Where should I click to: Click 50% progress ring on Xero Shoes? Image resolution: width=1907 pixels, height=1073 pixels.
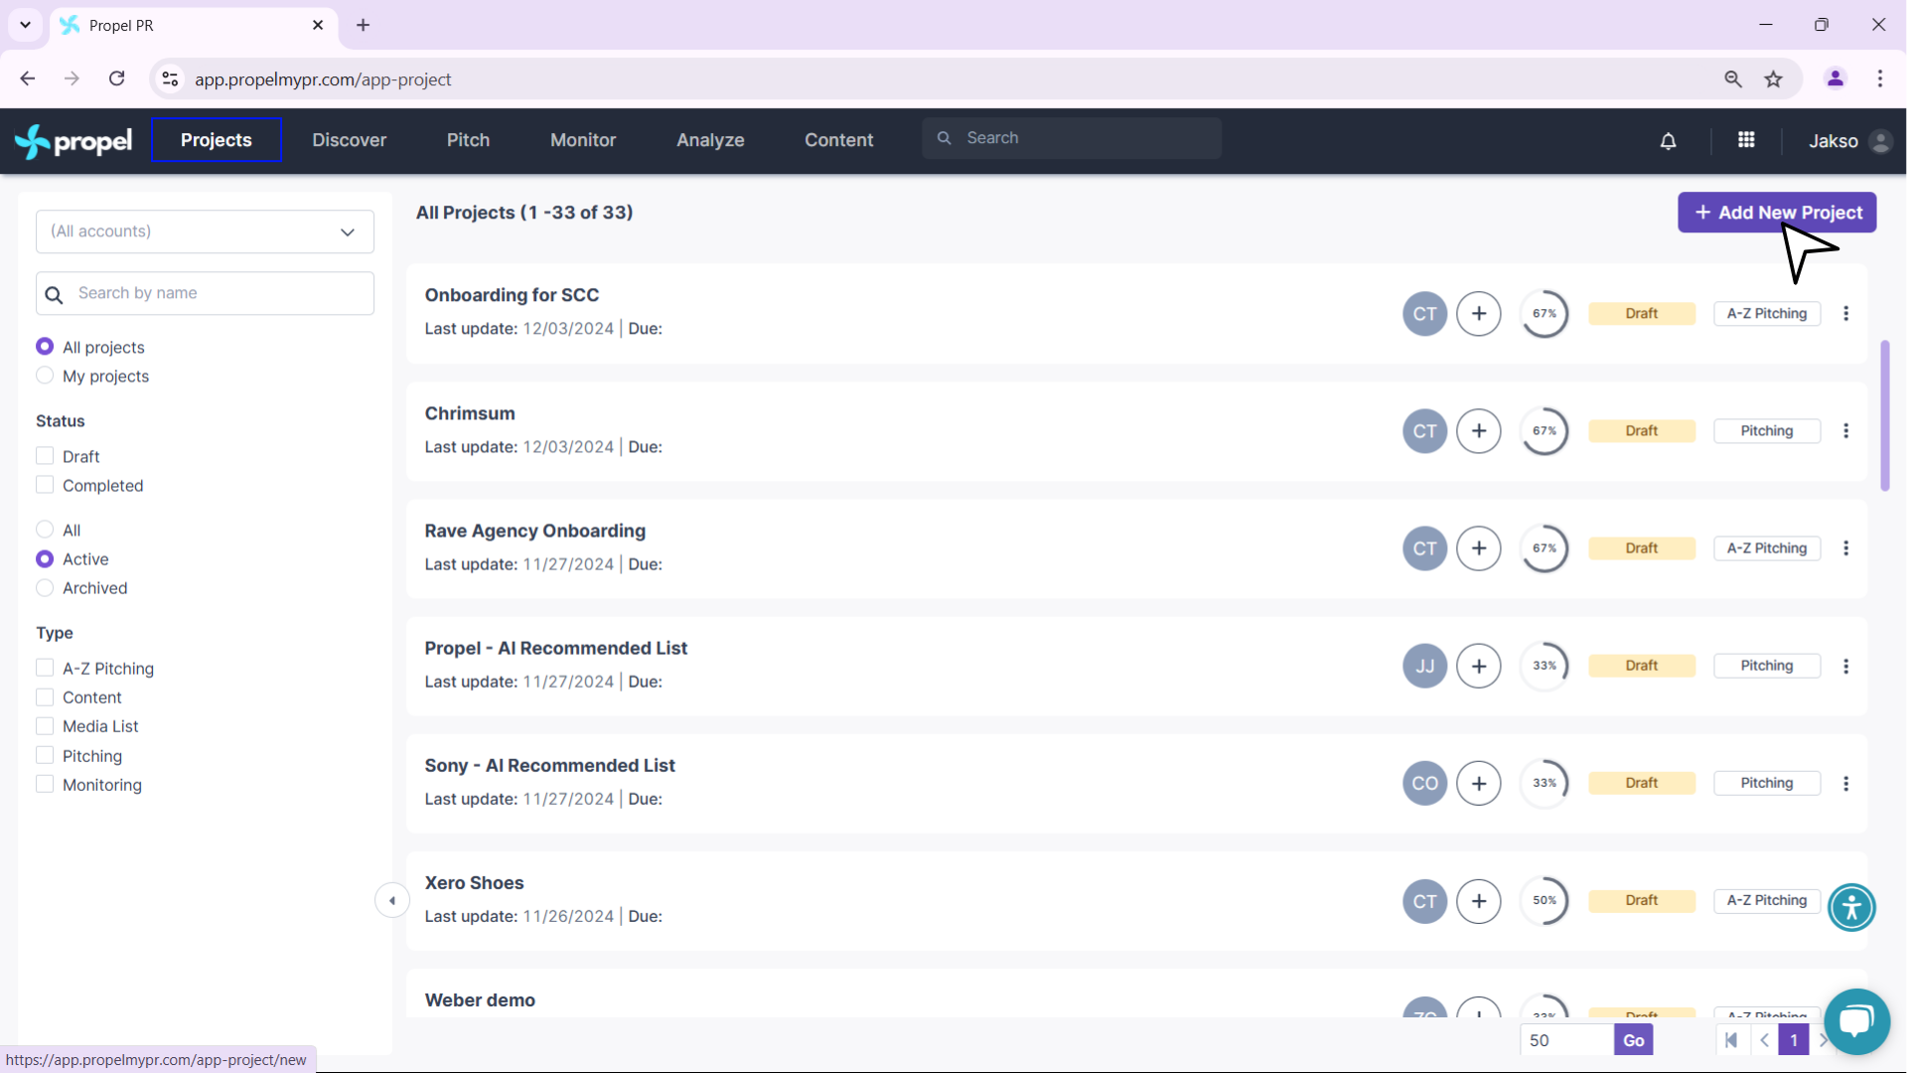(x=1544, y=901)
